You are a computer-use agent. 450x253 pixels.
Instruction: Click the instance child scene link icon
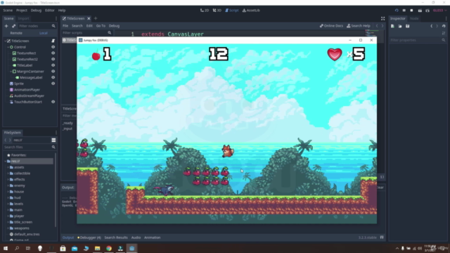click(13, 26)
